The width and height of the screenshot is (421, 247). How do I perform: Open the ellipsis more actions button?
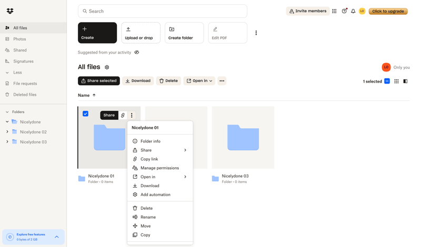222,81
